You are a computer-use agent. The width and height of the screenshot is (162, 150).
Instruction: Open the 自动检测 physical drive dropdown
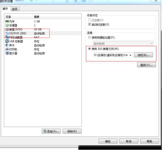click(123, 43)
